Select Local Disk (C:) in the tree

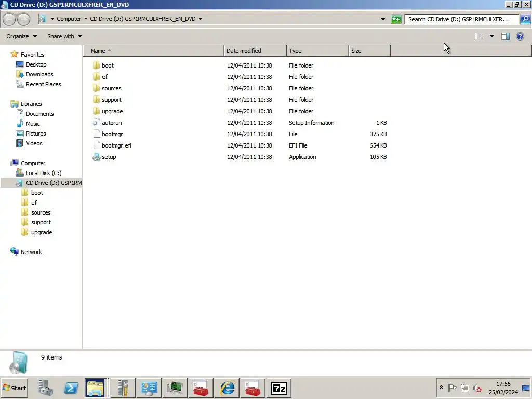[44, 172]
